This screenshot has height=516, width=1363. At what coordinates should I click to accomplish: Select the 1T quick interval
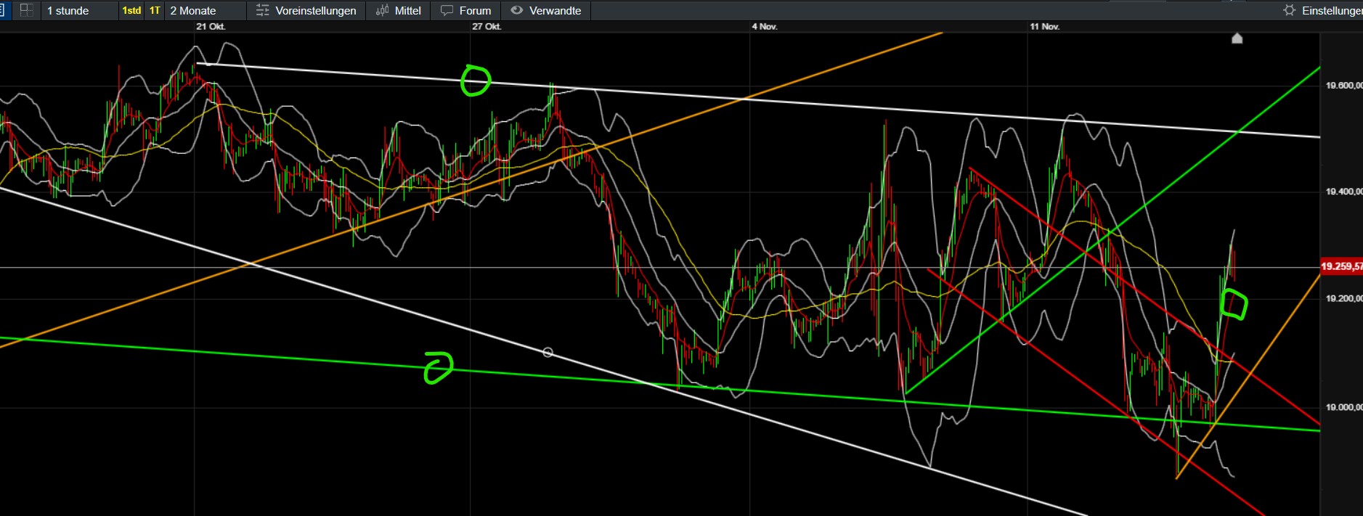pyautogui.click(x=155, y=10)
